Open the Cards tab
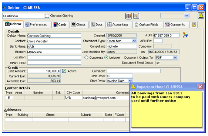208x136 pixels. coord(60,25)
